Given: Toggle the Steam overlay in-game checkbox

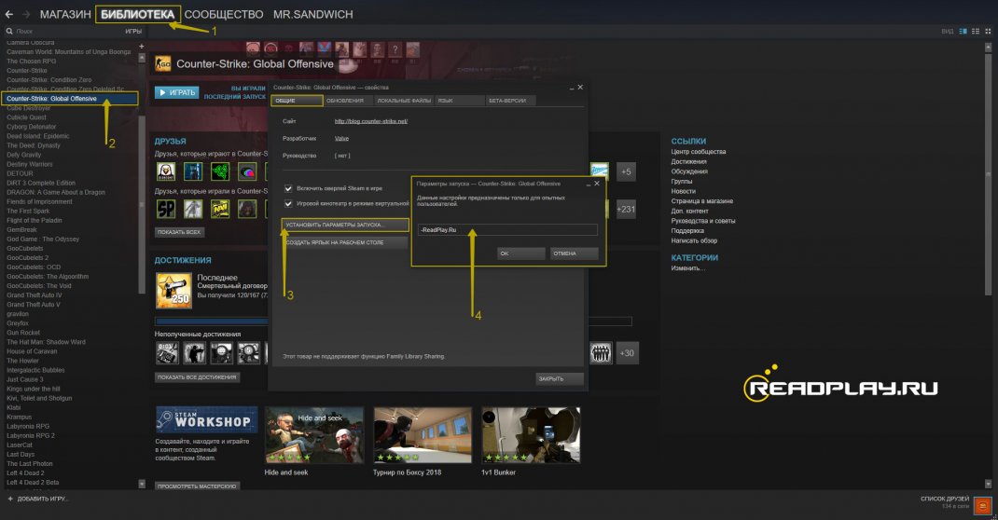Looking at the screenshot, I should (x=288, y=188).
